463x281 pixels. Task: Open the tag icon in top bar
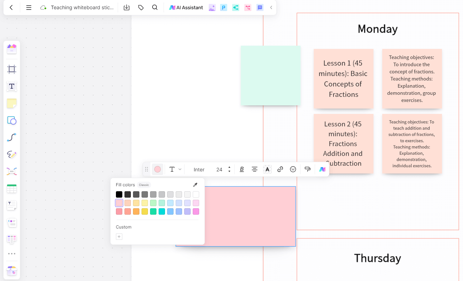[141, 7]
